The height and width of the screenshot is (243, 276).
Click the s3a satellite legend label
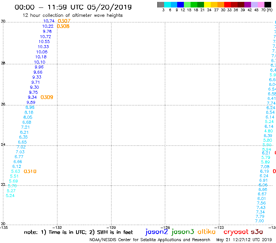coord(257,232)
